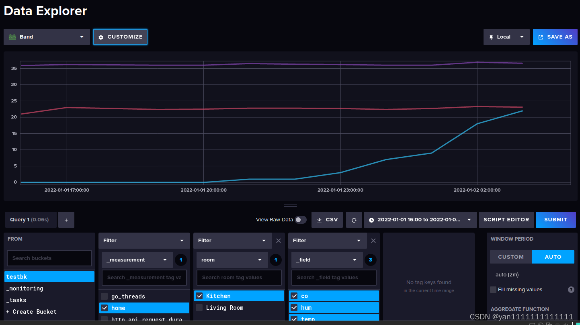The height and width of the screenshot is (325, 580).
Task: Open the room filter dropdown
Action: [232, 260]
